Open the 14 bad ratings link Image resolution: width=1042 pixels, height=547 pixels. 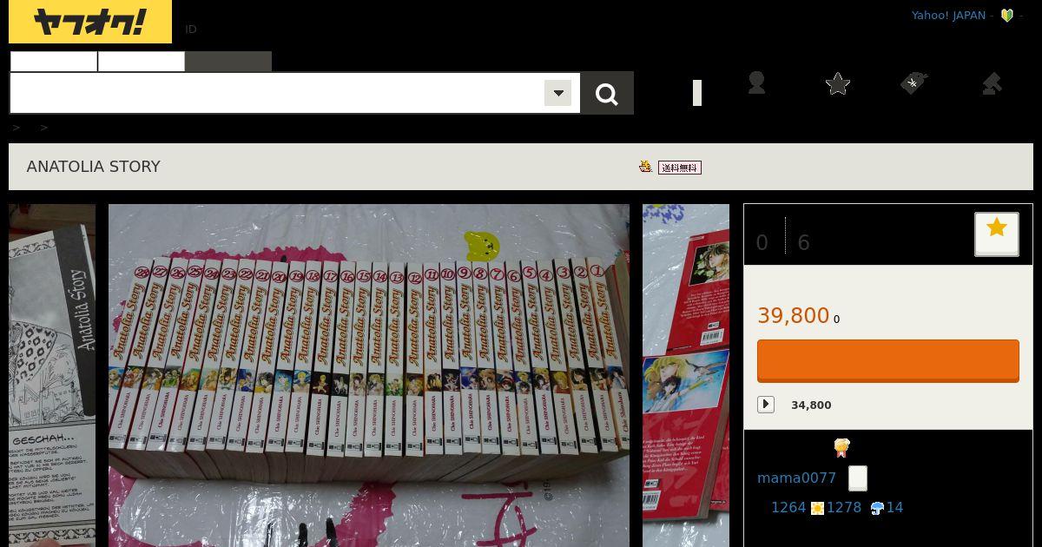tap(894, 507)
